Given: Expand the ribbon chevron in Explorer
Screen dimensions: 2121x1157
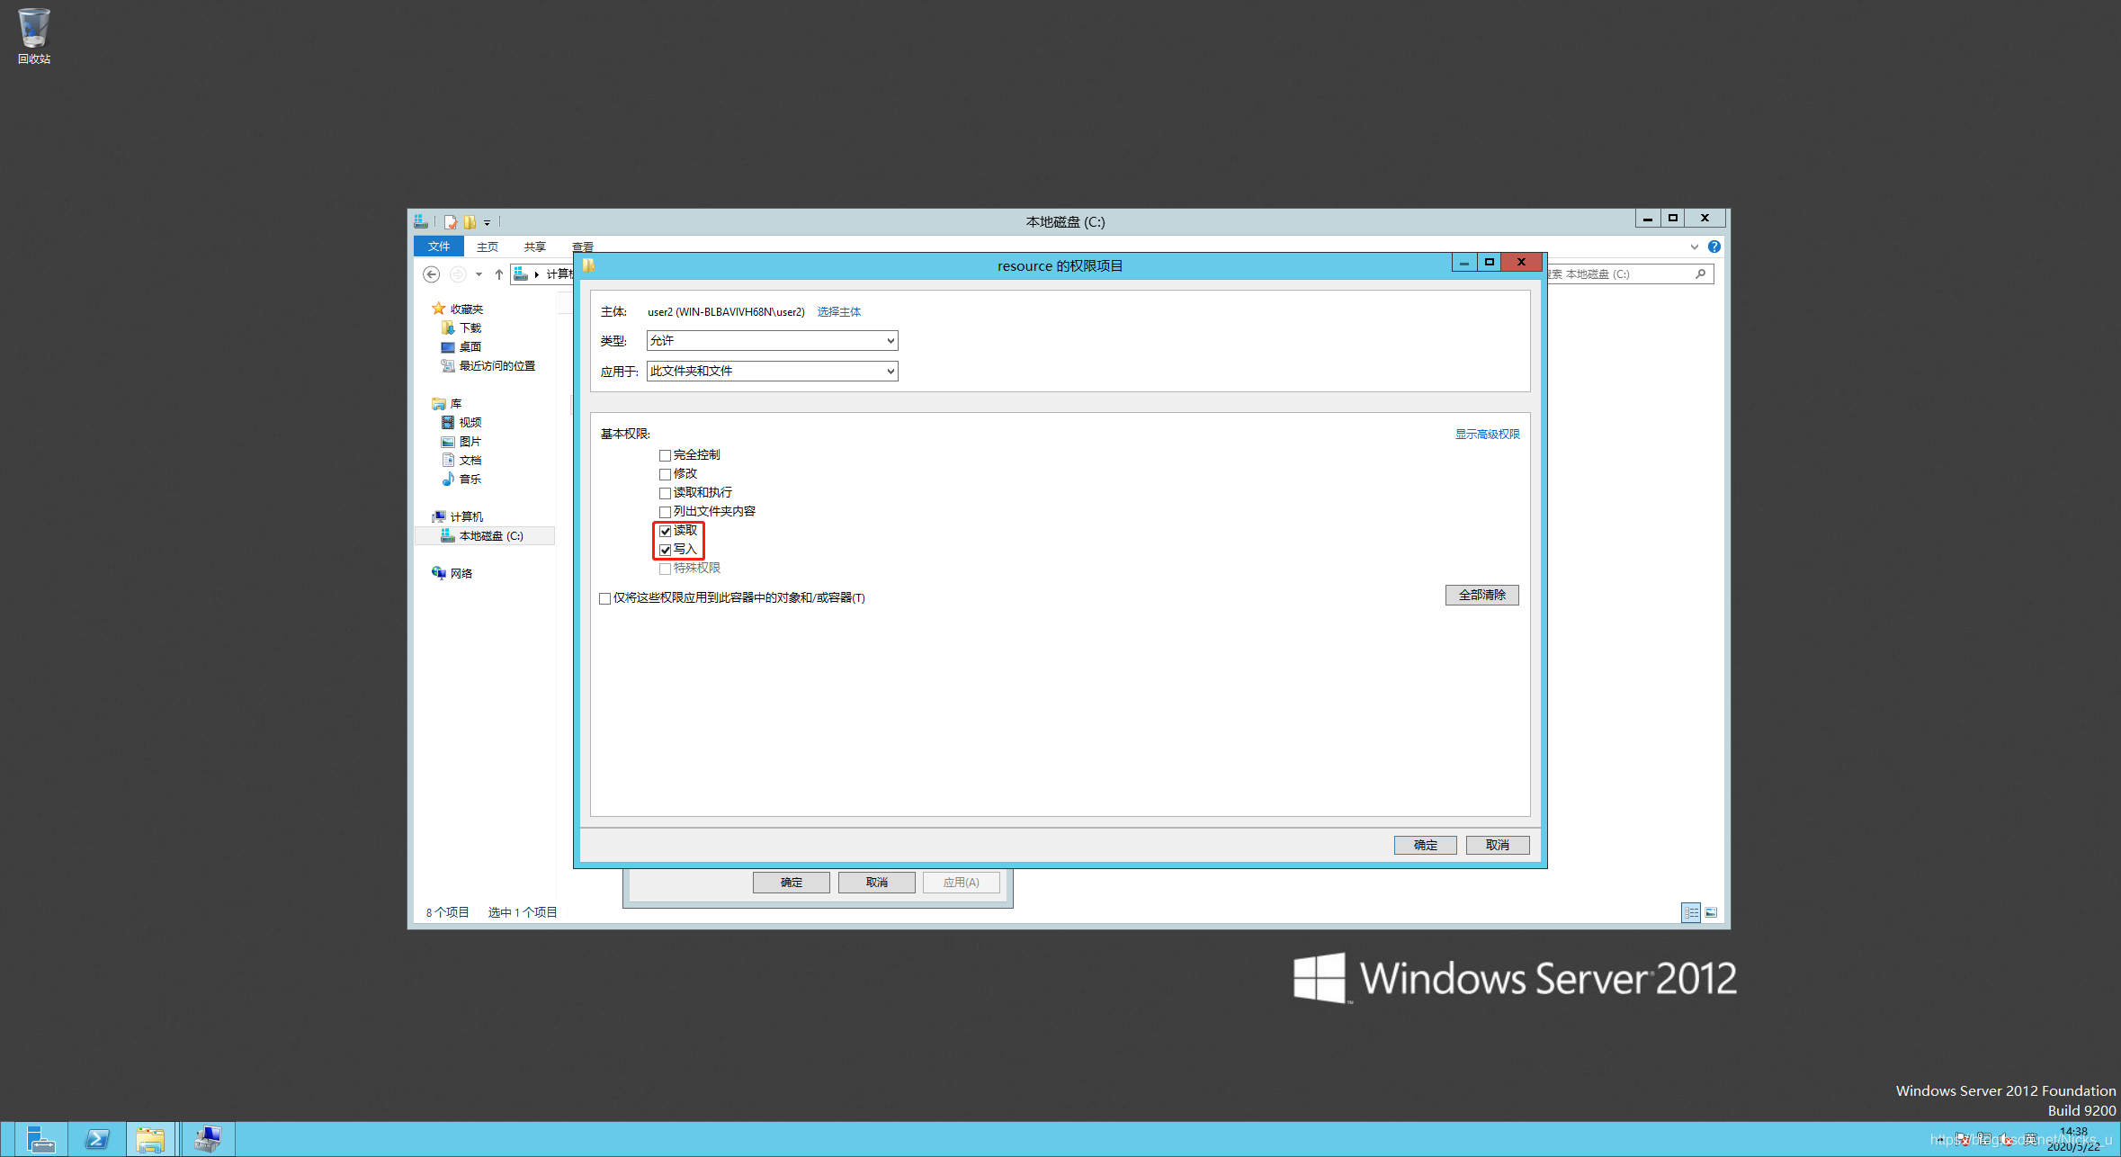Looking at the screenshot, I should 1694,247.
